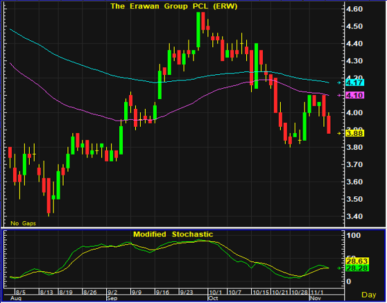Click the 4.50 price axis label
Viewport: 387px width, 303px height.
coord(354,26)
